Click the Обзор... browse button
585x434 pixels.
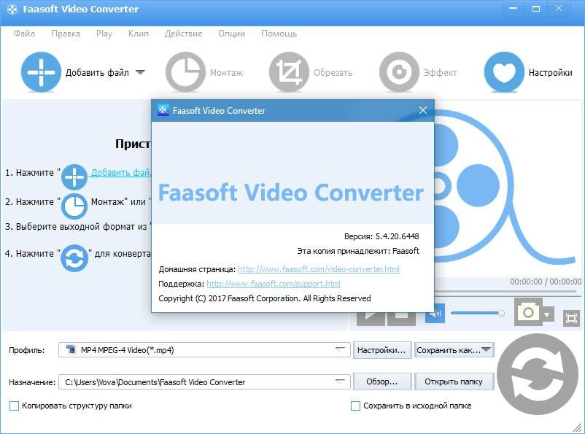pyautogui.click(x=381, y=381)
